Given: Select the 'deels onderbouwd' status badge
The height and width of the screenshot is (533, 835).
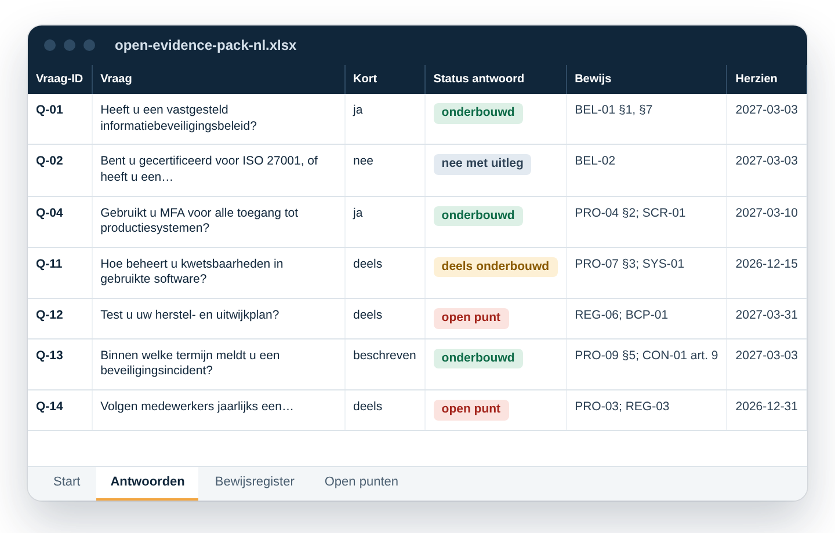Looking at the screenshot, I should [x=495, y=267].
